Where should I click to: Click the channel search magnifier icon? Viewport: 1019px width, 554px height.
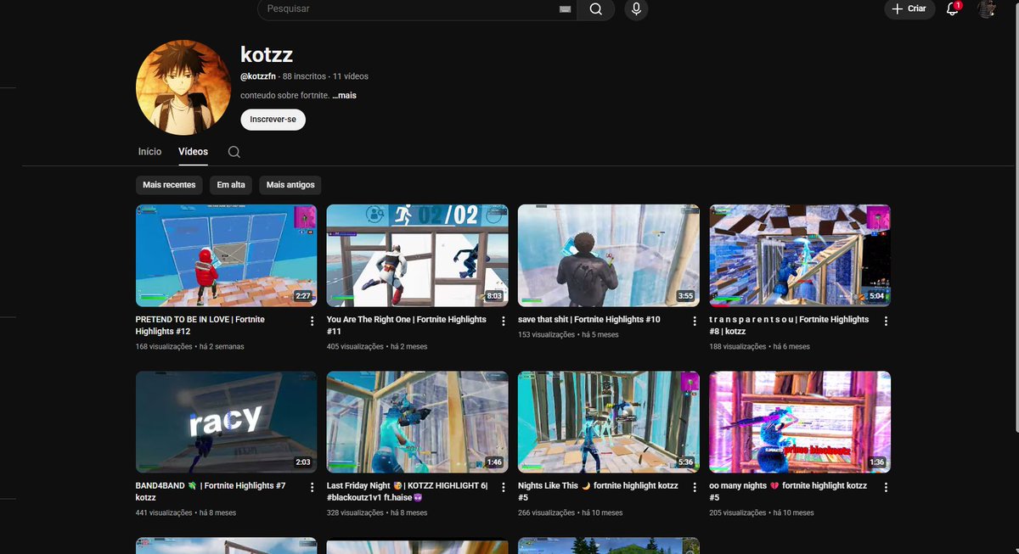234,152
